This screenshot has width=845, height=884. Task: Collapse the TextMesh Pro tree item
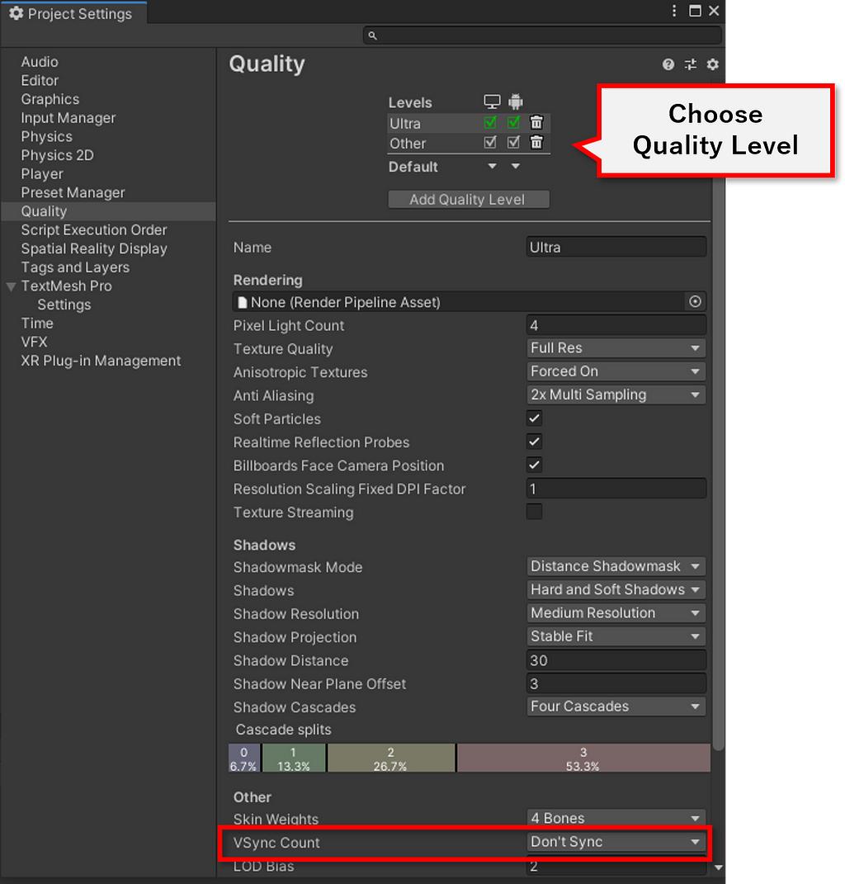11,286
